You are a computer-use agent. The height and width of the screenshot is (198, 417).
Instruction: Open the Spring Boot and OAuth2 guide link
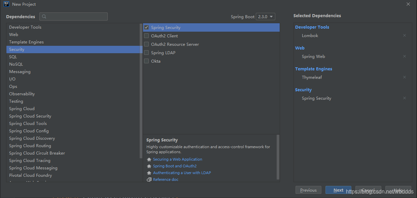click(174, 166)
